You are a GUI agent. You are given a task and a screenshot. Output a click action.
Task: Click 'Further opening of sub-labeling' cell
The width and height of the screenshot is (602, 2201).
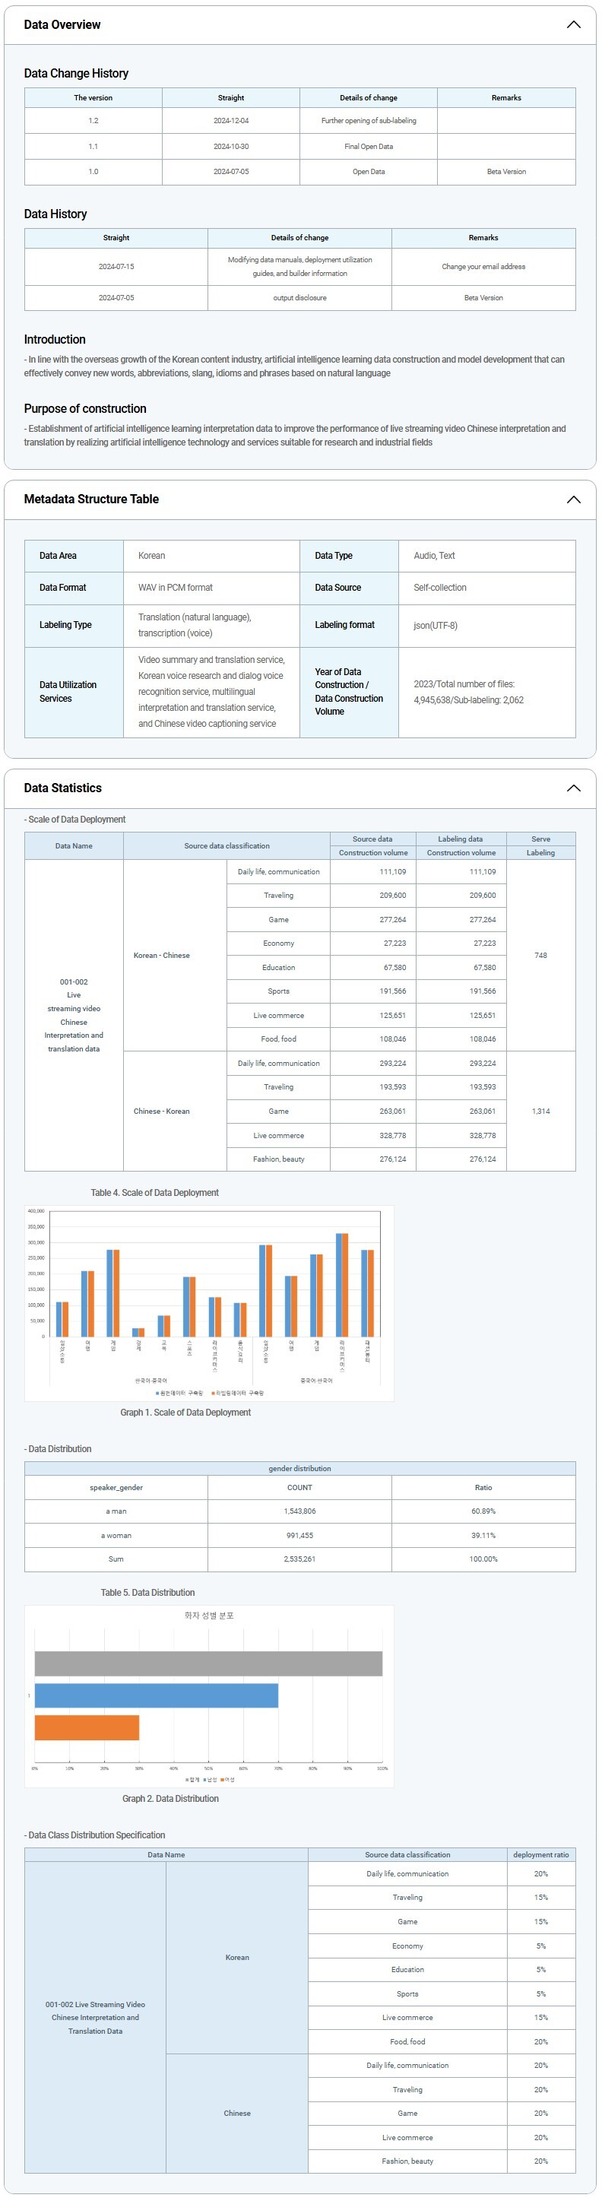tap(368, 120)
